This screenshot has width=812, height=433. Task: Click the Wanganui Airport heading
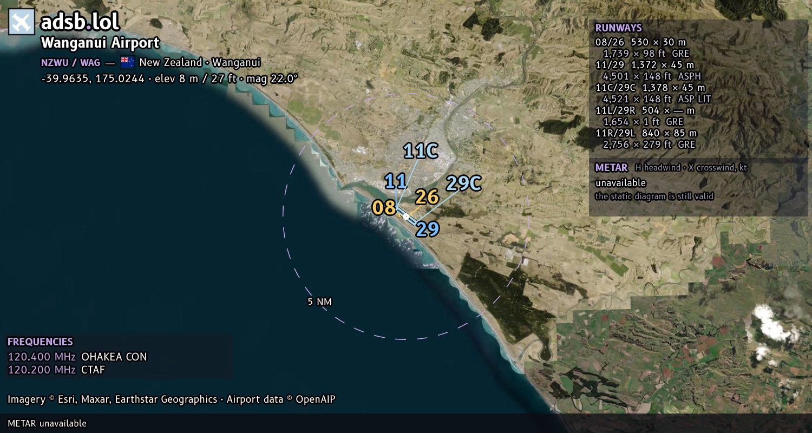100,43
